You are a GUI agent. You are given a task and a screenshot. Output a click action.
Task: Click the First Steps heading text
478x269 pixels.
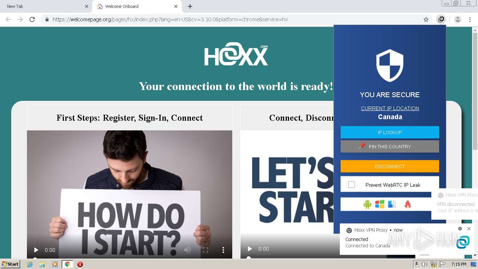click(x=130, y=118)
